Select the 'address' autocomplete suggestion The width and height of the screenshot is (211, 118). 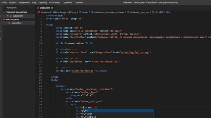click(118, 117)
